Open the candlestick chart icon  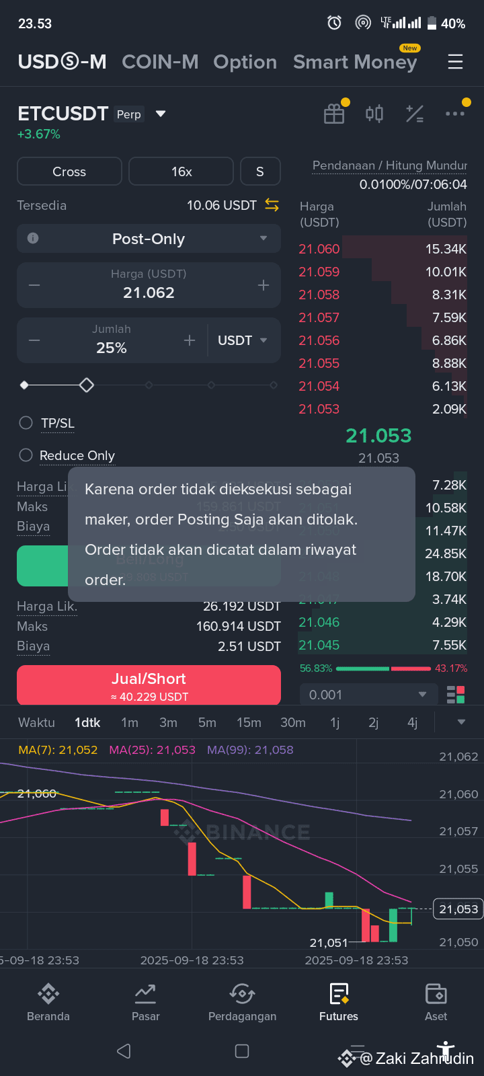click(374, 114)
